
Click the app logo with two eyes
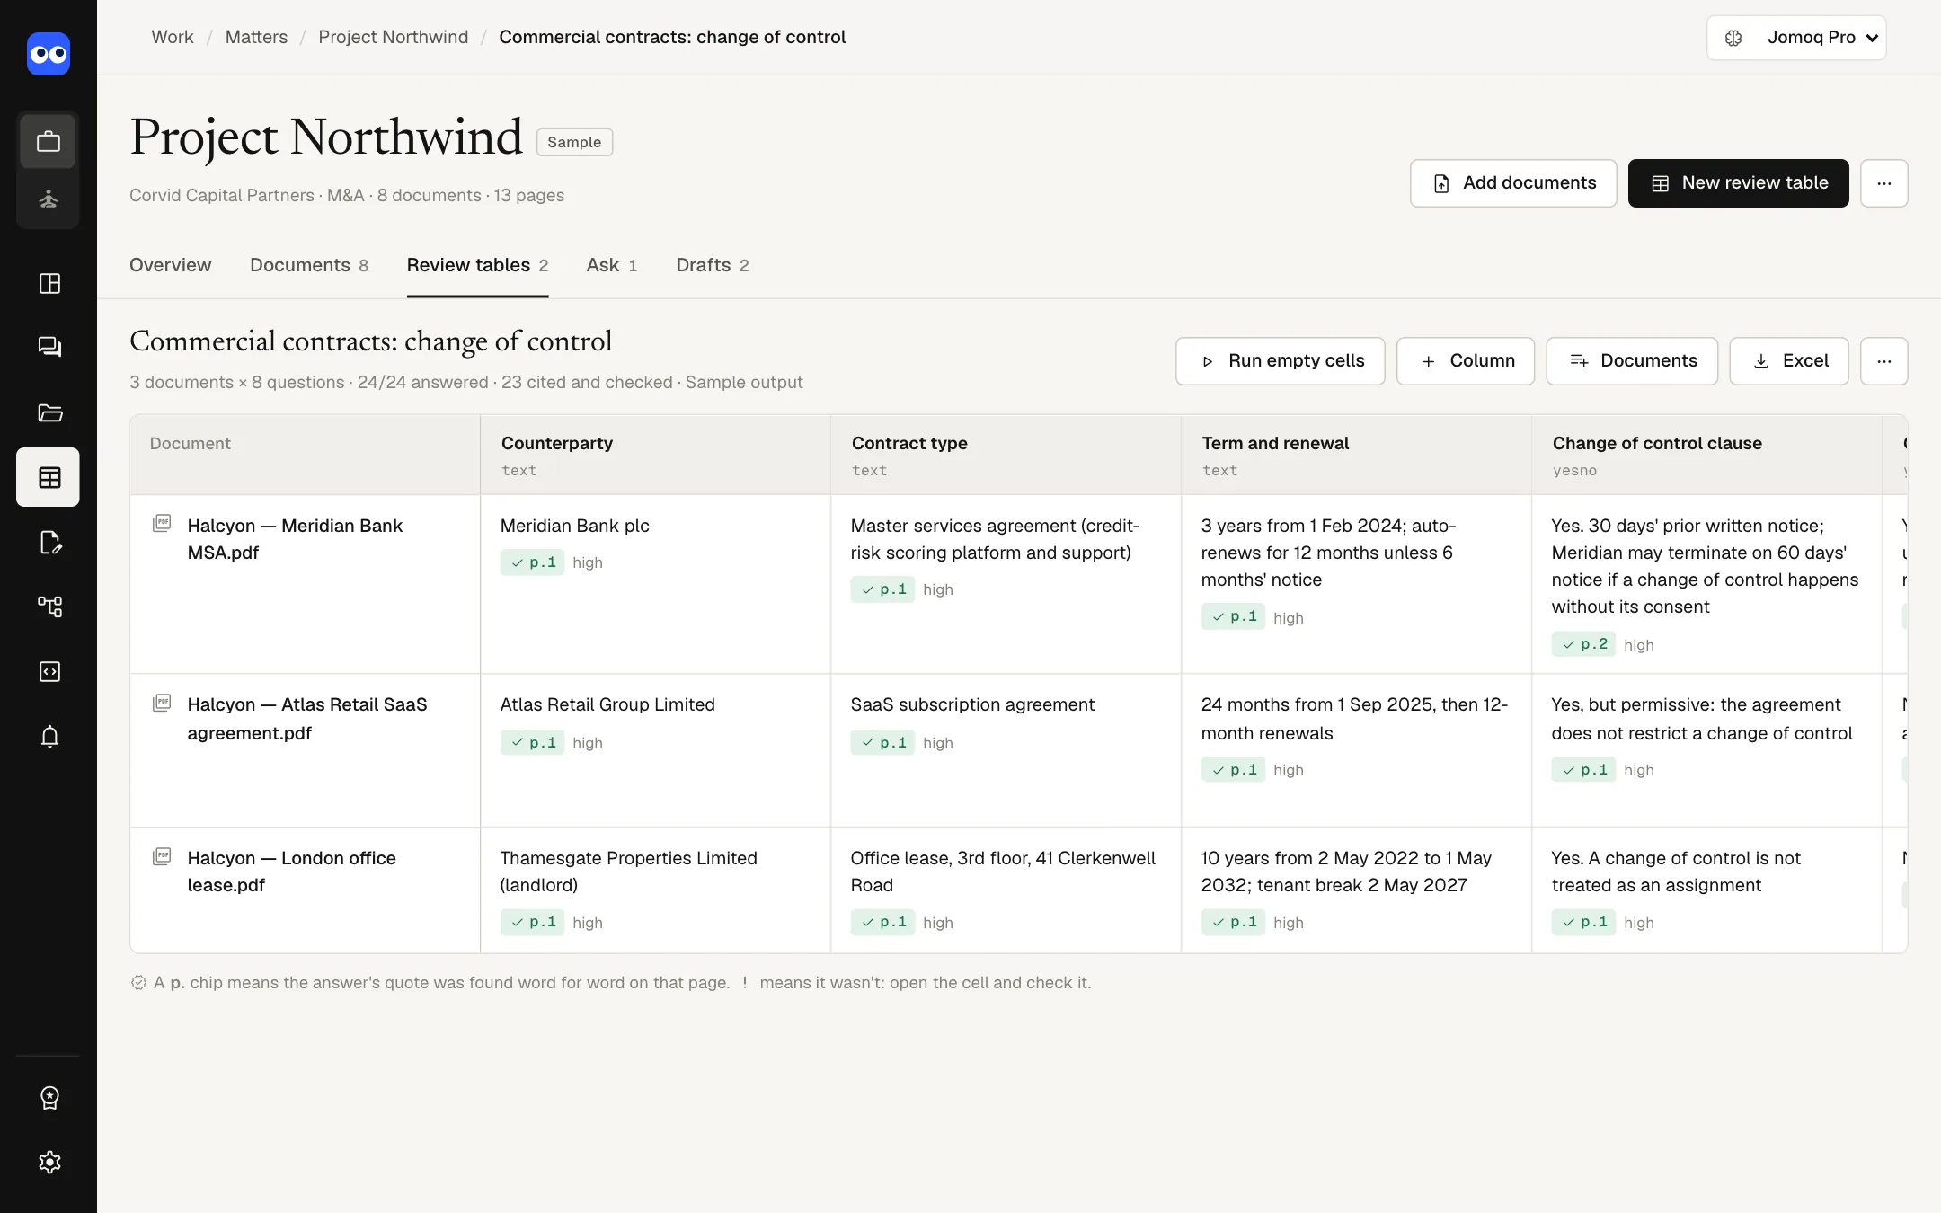pyautogui.click(x=49, y=54)
